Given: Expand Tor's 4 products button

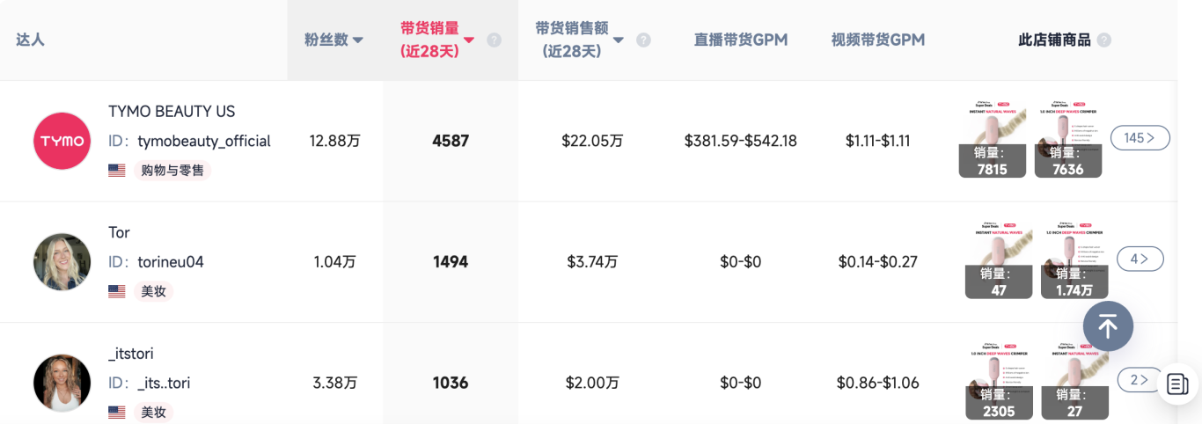Looking at the screenshot, I should [x=1140, y=259].
